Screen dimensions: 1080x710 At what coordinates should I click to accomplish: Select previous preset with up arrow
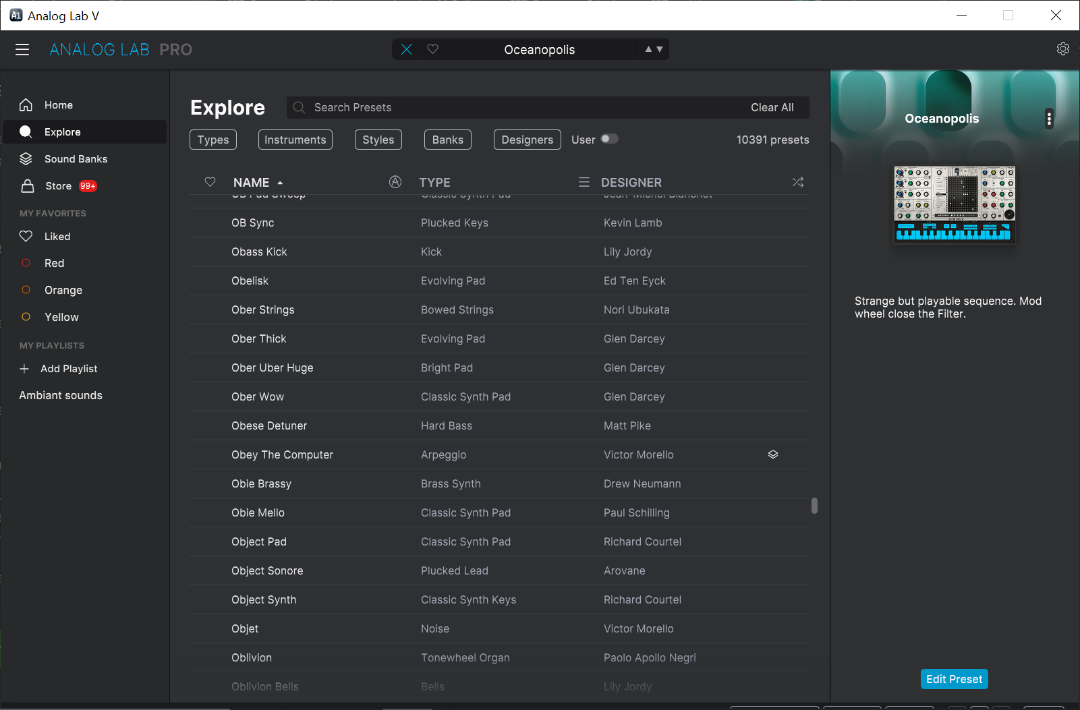pos(648,49)
